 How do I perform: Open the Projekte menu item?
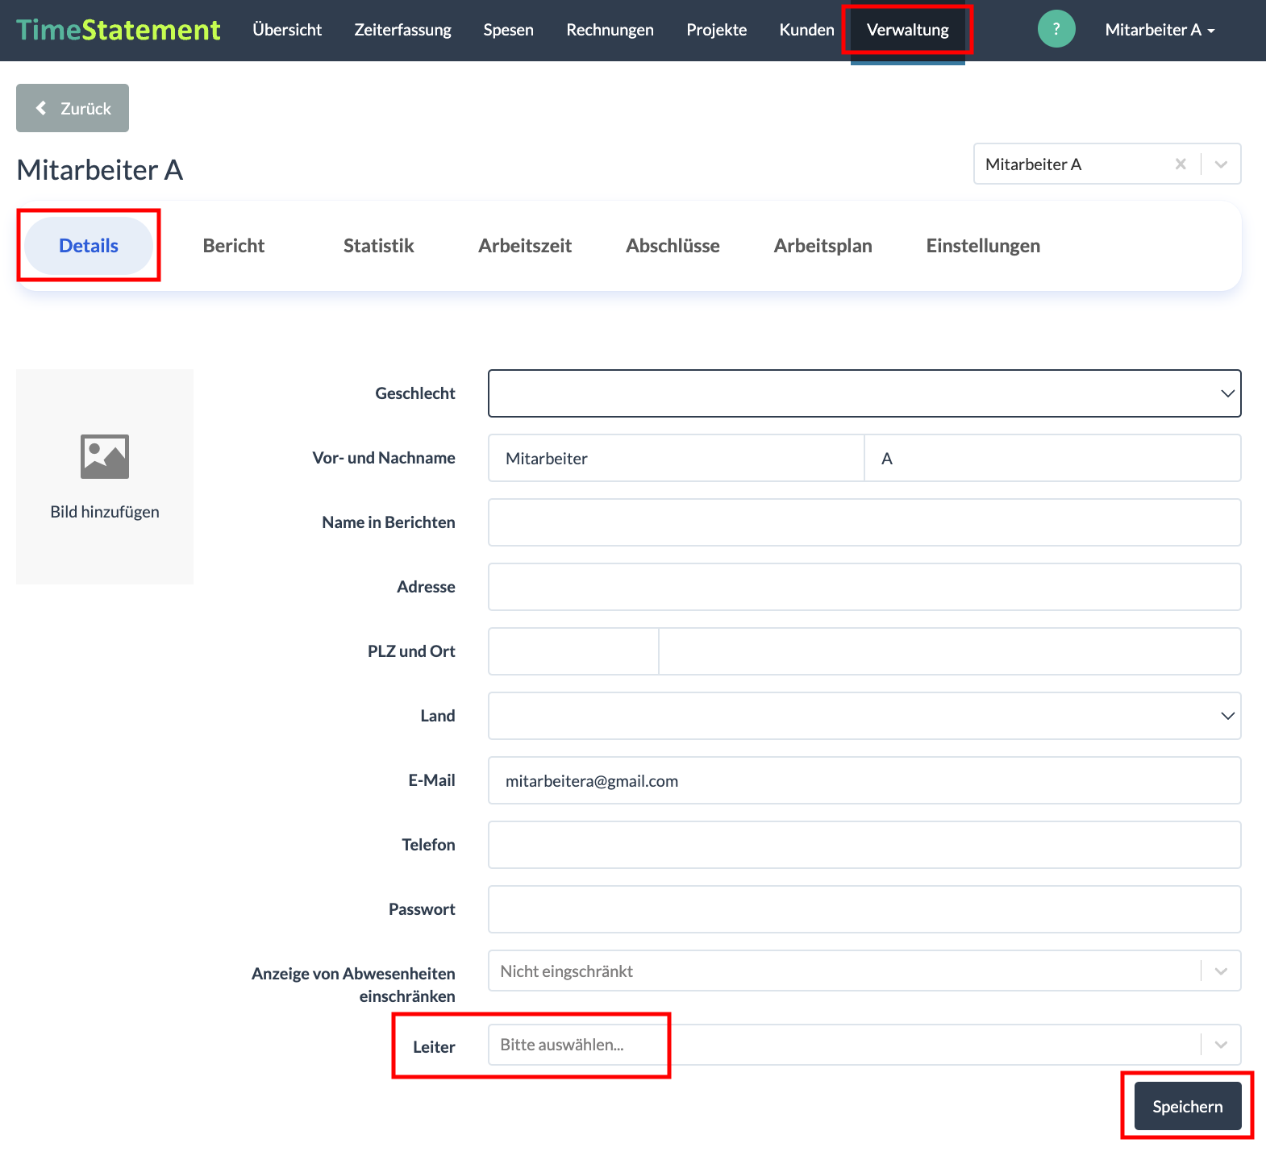coord(717,30)
